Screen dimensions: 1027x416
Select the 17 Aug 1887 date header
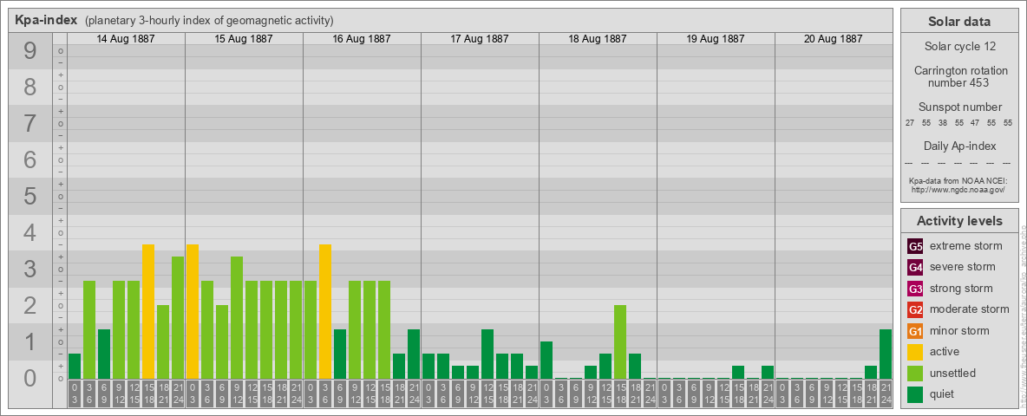(x=480, y=39)
